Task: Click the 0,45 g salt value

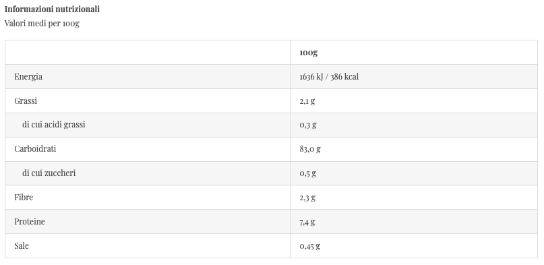Action: (x=310, y=246)
